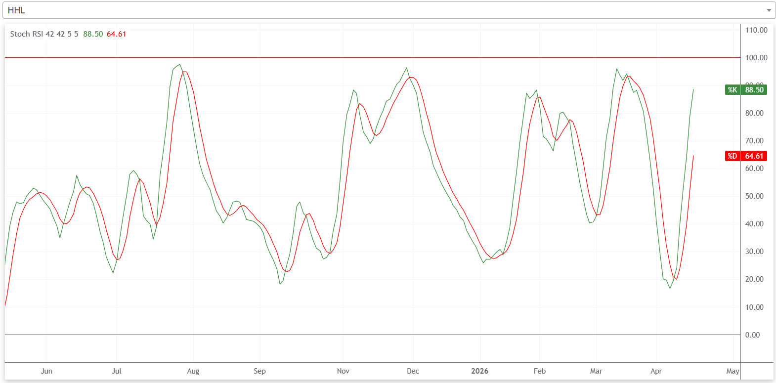Click the red %D axis label badge
This screenshot has width=776, height=383.
pos(732,156)
